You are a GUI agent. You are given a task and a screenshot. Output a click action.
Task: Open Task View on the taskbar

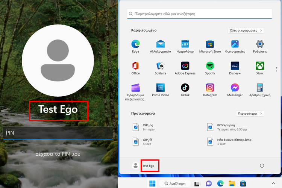tap(197, 183)
